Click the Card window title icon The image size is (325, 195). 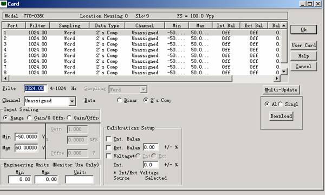(x=4, y=4)
